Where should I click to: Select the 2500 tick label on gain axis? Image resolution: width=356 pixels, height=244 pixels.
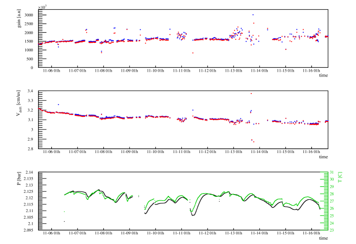pyautogui.click(x=29, y=24)
